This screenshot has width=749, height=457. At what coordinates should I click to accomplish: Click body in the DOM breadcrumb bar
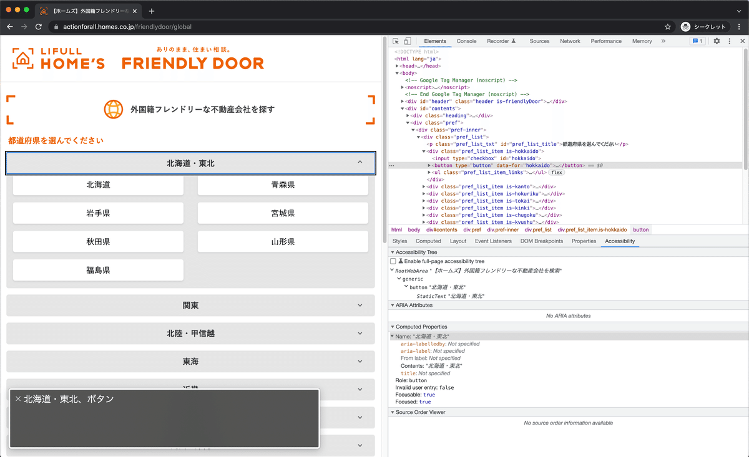point(414,229)
